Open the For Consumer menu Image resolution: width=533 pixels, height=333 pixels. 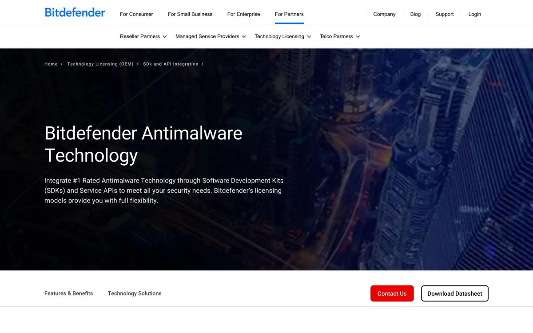pyautogui.click(x=136, y=14)
